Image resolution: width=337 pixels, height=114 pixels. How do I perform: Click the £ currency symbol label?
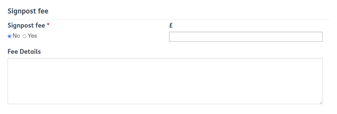(x=171, y=26)
